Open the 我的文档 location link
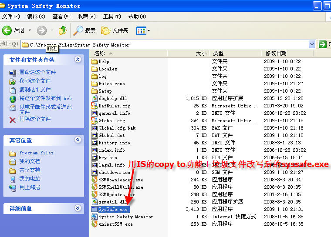The height and width of the screenshot is (237, 331). click(30, 161)
